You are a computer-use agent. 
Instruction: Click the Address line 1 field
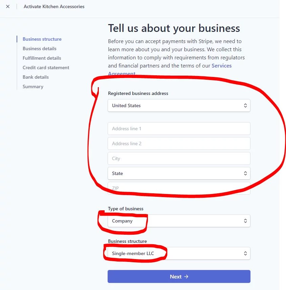(179, 129)
